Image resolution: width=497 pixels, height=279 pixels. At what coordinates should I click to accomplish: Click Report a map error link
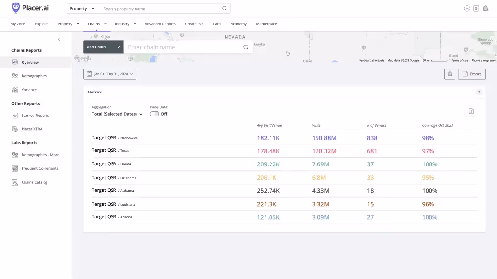click(483, 60)
